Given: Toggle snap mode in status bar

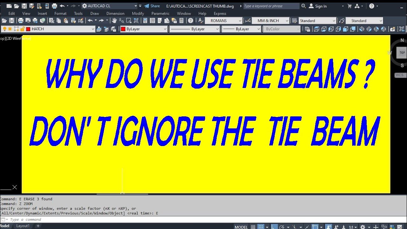Looking at the screenshot, I should [x=261, y=227].
